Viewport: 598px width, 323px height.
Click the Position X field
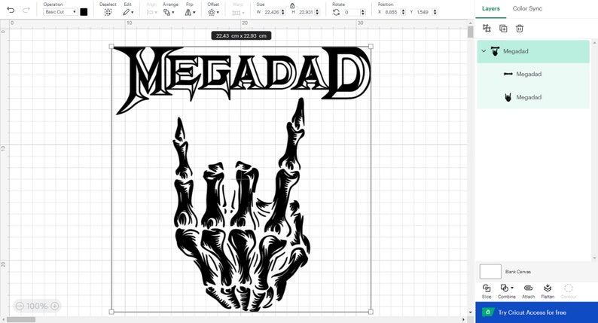(x=392, y=12)
